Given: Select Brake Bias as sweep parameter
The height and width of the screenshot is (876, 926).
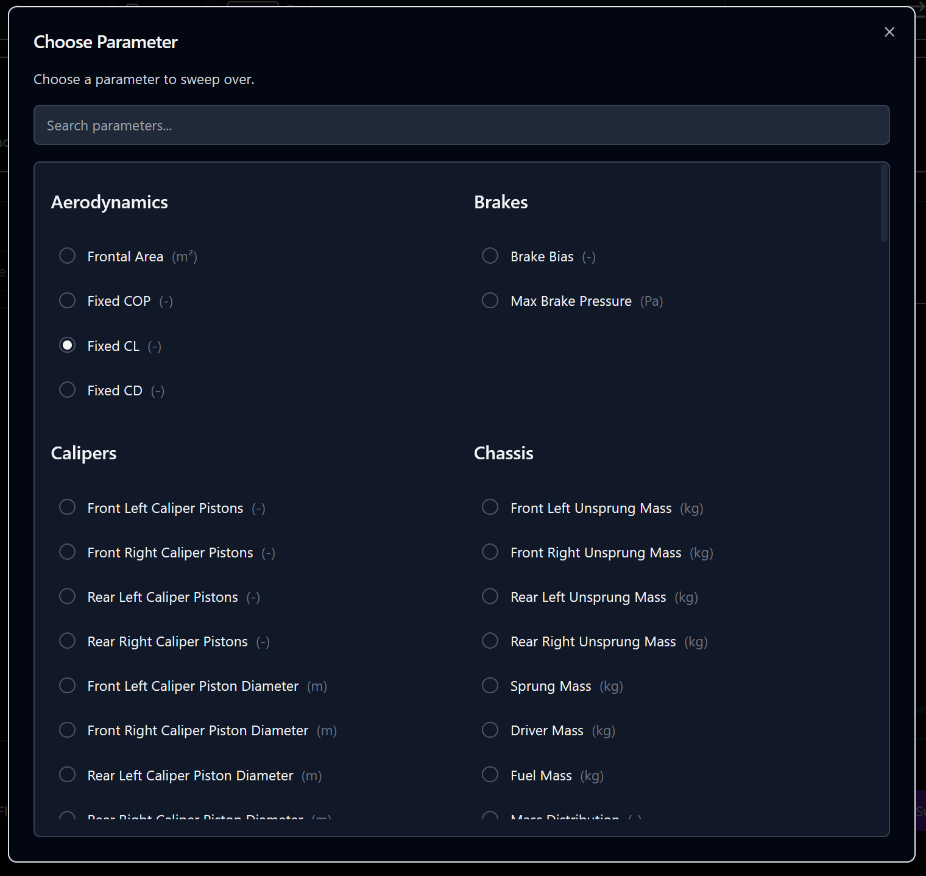Looking at the screenshot, I should (490, 256).
